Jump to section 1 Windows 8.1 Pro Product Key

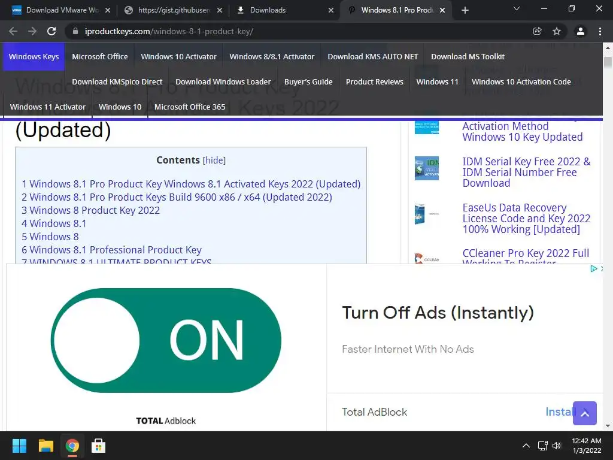pyautogui.click(x=191, y=184)
